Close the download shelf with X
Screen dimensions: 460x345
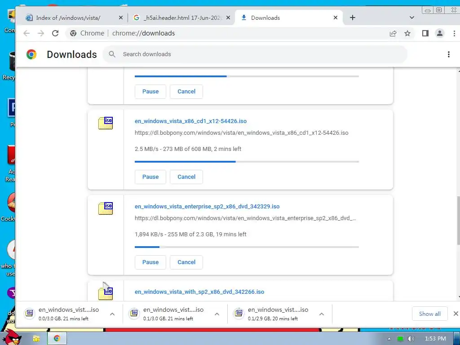point(456,314)
